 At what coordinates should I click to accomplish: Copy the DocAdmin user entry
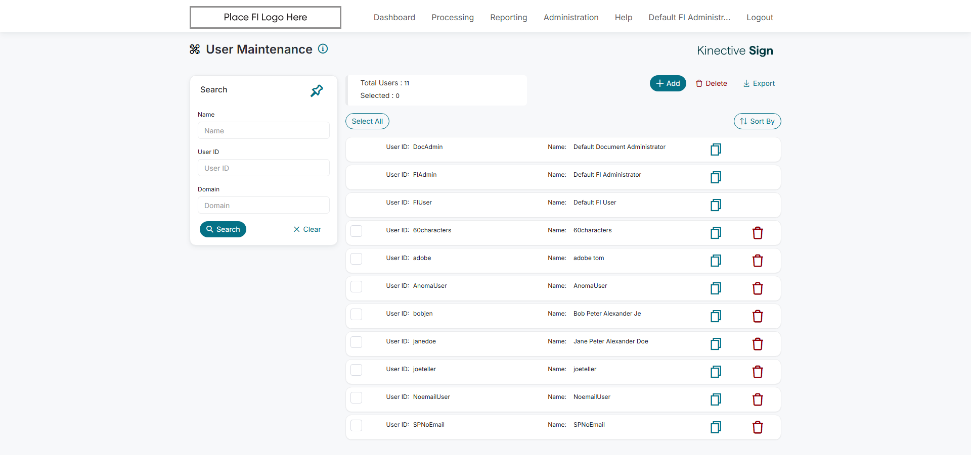[x=716, y=149]
